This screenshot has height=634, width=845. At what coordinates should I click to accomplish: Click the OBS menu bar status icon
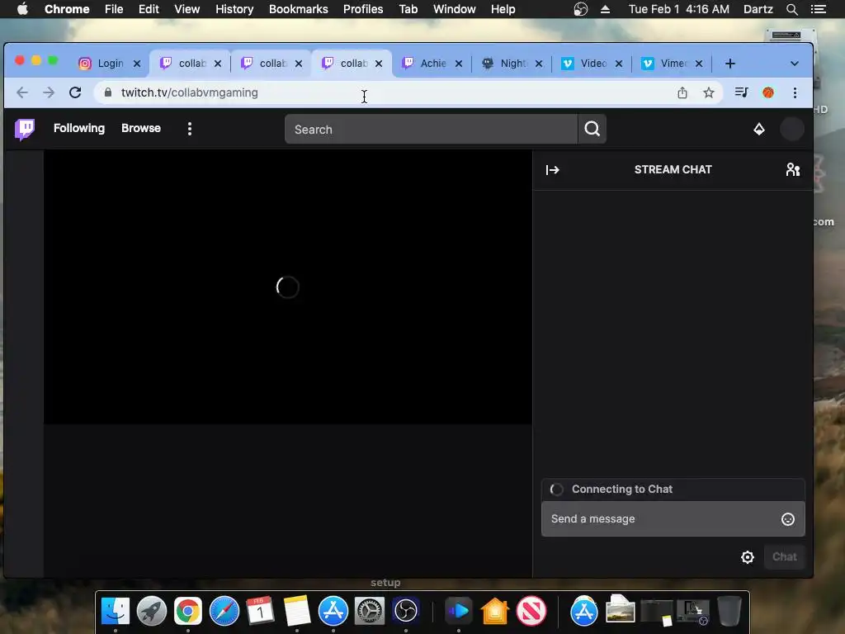coord(580,9)
